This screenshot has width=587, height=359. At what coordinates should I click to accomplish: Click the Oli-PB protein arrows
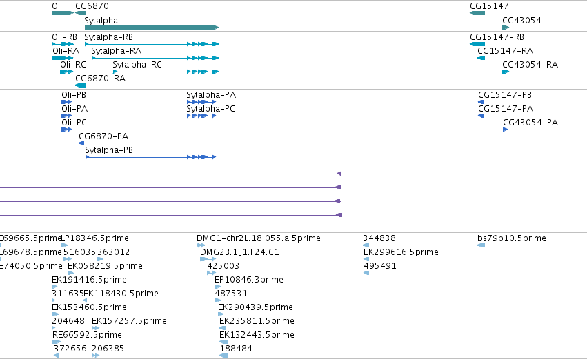click(67, 102)
